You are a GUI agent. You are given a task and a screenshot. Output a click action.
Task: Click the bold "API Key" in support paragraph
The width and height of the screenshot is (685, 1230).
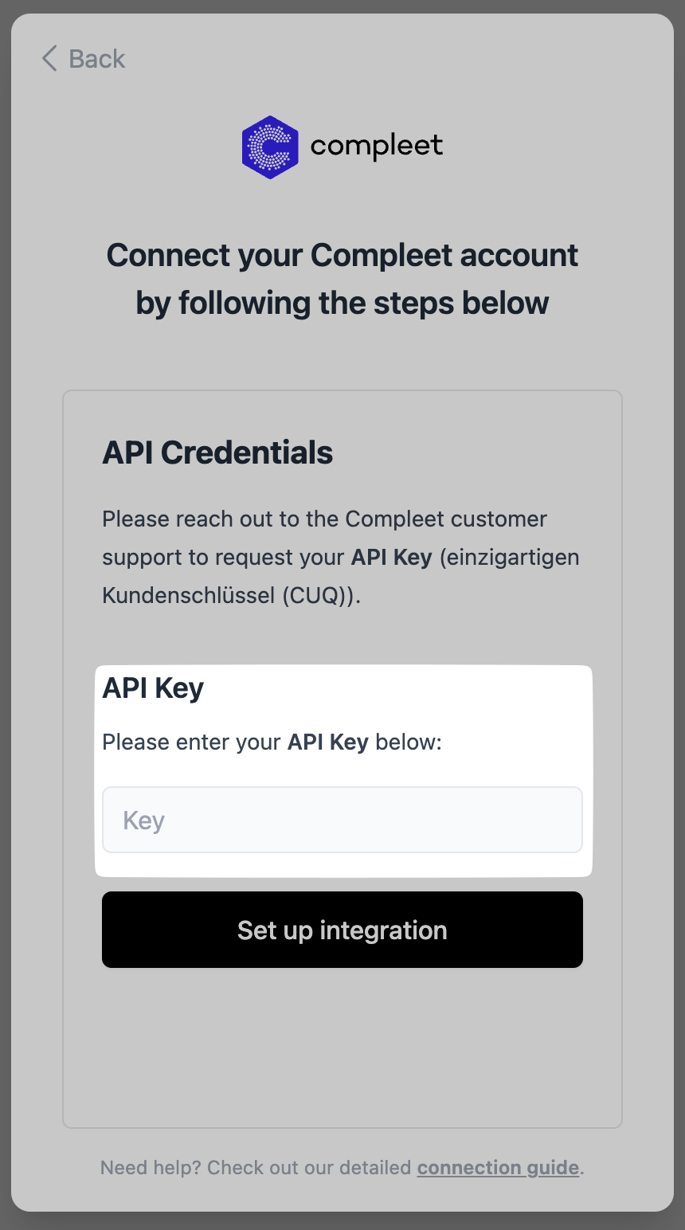(x=391, y=558)
